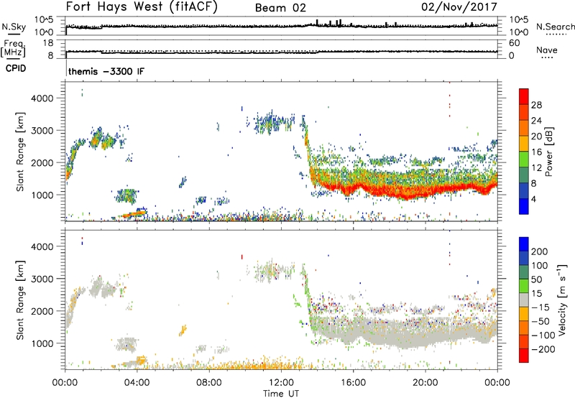Click the 200 value on velocity color bar
The image size is (575, 398).
(540, 251)
